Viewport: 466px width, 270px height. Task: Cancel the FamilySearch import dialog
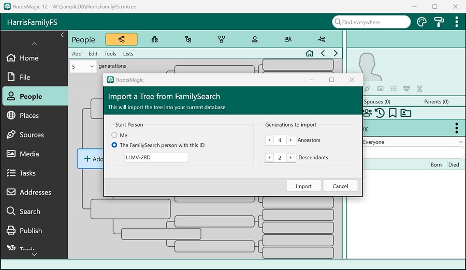[340, 186]
